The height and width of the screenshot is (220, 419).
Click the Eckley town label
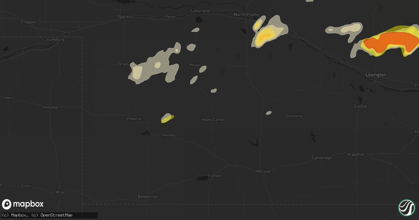coord(26,186)
